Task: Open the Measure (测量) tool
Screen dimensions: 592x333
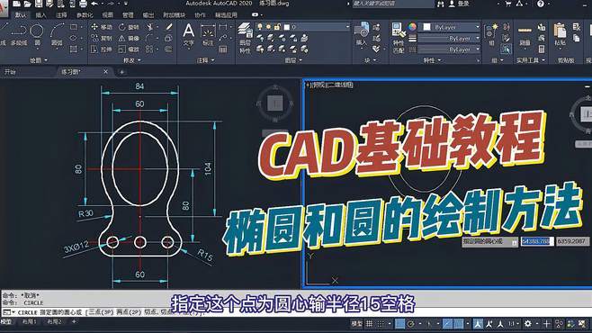Action: [525, 35]
